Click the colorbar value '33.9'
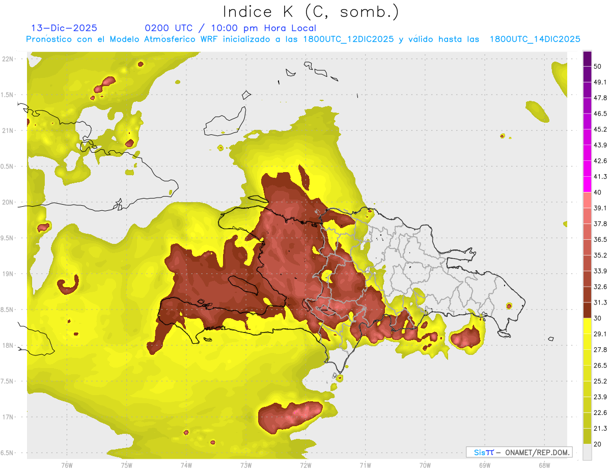Image resolution: width=611 pixels, height=472 pixels. 600,271
